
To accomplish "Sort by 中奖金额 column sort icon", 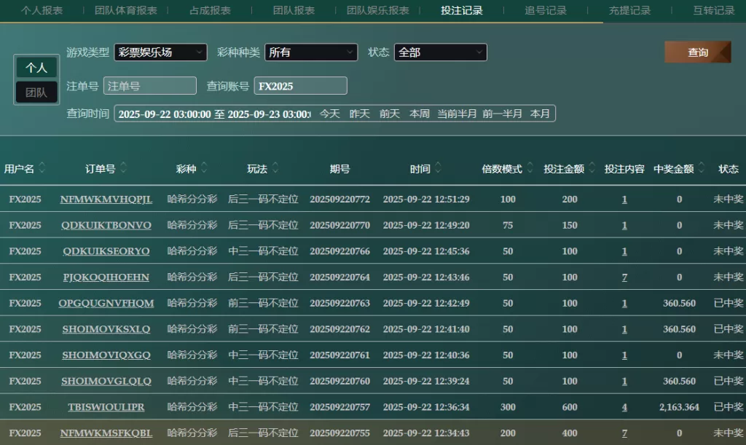I will click(x=702, y=168).
